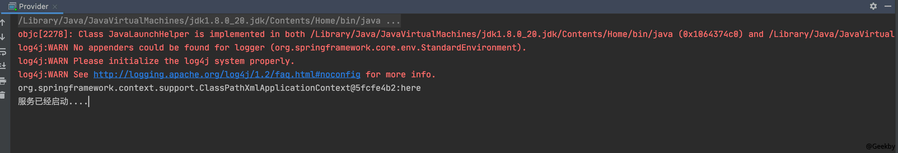Hide the Run tool window
The height and width of the screenshot is (153, 898).
(x=888, y=6)
